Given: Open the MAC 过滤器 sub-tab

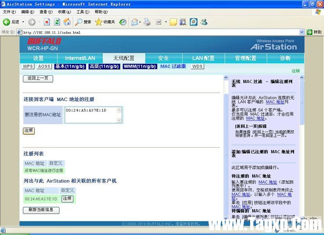Looking at the screenshot, I should (x=173, y=66).
